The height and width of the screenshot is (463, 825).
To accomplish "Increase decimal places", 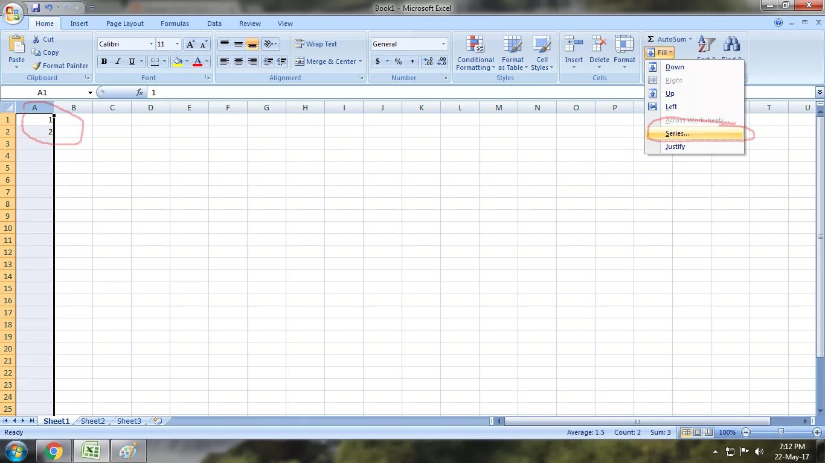I will (x=428, y=61).
